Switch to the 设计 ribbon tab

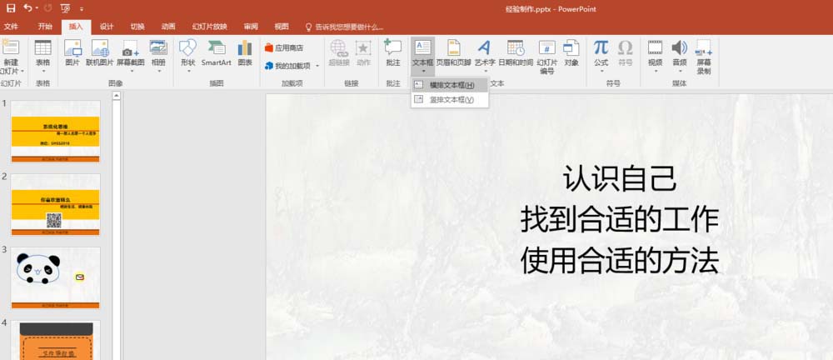point(107,27)
